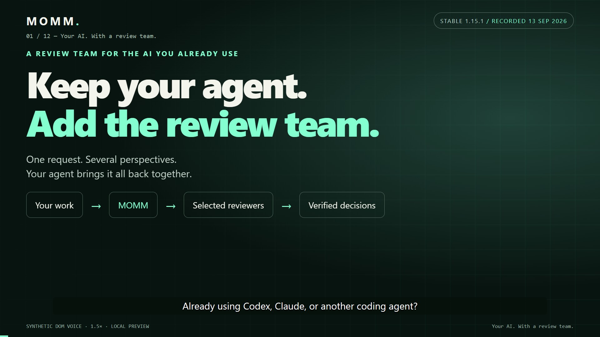Click the arrow before 'Verified decisions'

point(286,206)
